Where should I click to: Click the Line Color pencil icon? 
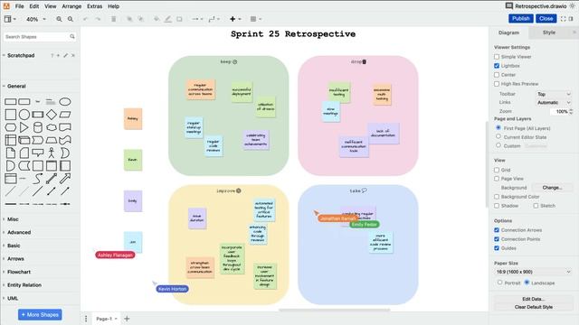[x=168, y=19]
